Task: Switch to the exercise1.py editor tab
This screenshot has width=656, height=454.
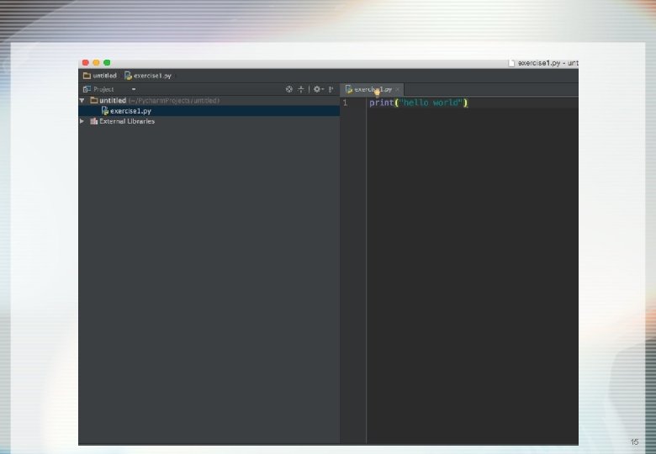Action: [373, 89]
